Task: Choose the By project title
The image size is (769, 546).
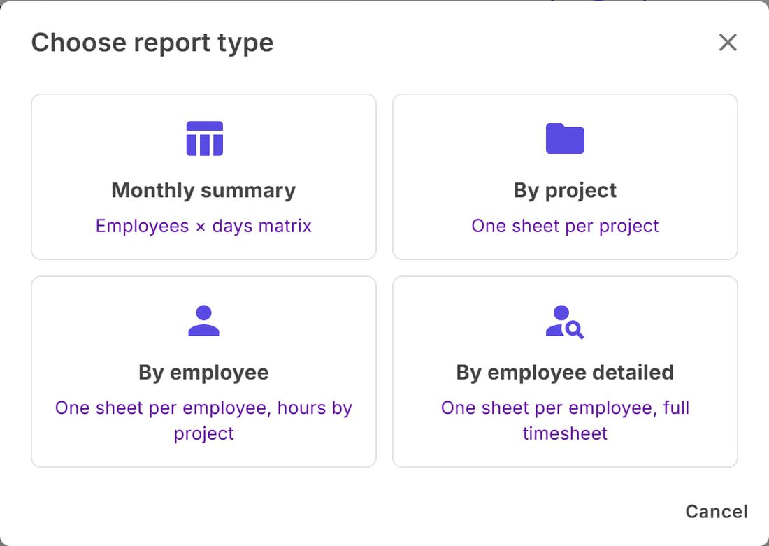Action: point(565,190)
